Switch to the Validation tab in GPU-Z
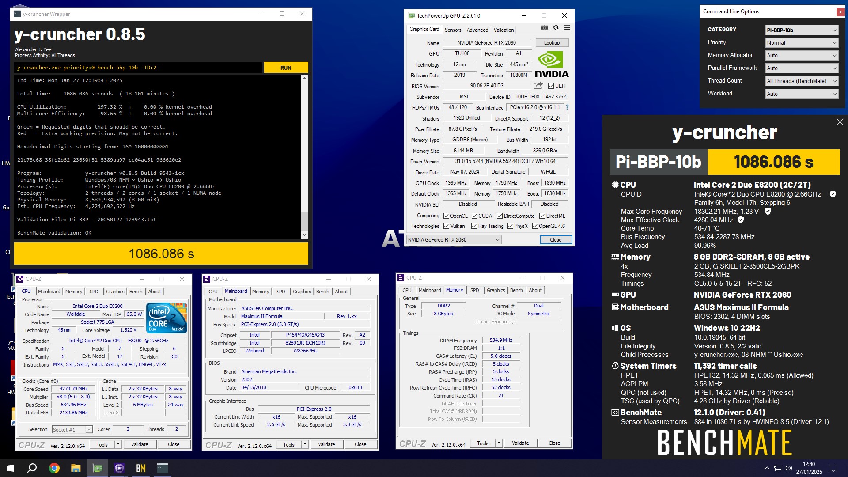848x477 pixels. pos(503,30)
